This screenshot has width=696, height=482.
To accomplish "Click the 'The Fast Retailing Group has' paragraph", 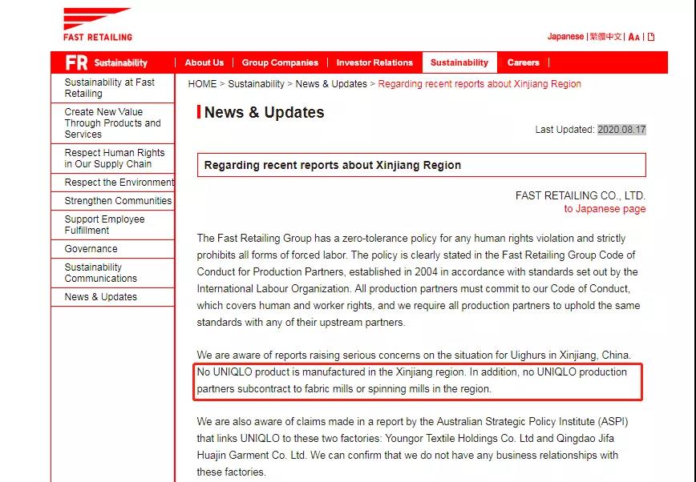I will [418, 280].
